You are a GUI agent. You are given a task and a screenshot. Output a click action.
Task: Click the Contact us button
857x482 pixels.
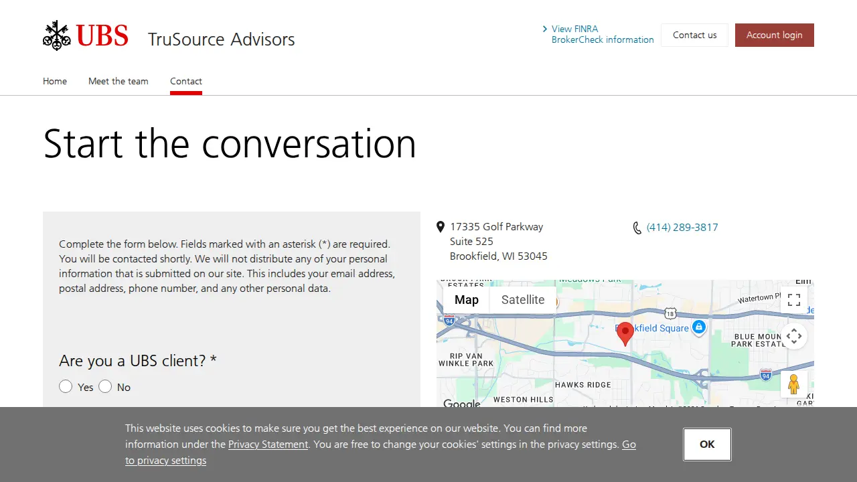coord(695,35)
